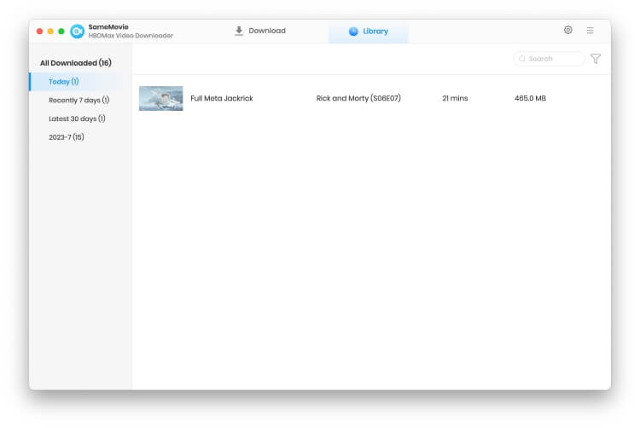Screen dimensions: 640x428
Task: Select Recently 7 days (1) filter
Action: coord(80,101)
